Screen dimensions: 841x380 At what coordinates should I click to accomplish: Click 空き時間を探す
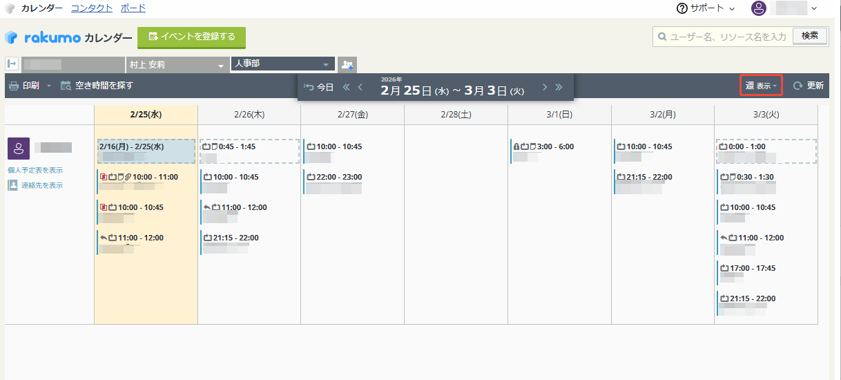(97, 86)
